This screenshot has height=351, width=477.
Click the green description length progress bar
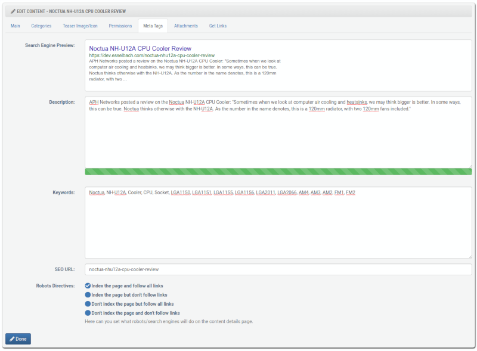[278, 172]
